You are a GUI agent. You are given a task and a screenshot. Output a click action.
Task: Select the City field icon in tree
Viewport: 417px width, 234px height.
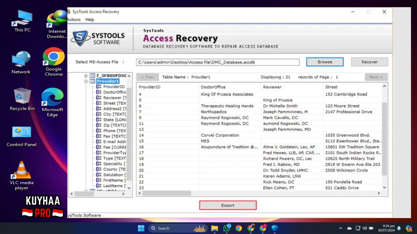point(99,114)
